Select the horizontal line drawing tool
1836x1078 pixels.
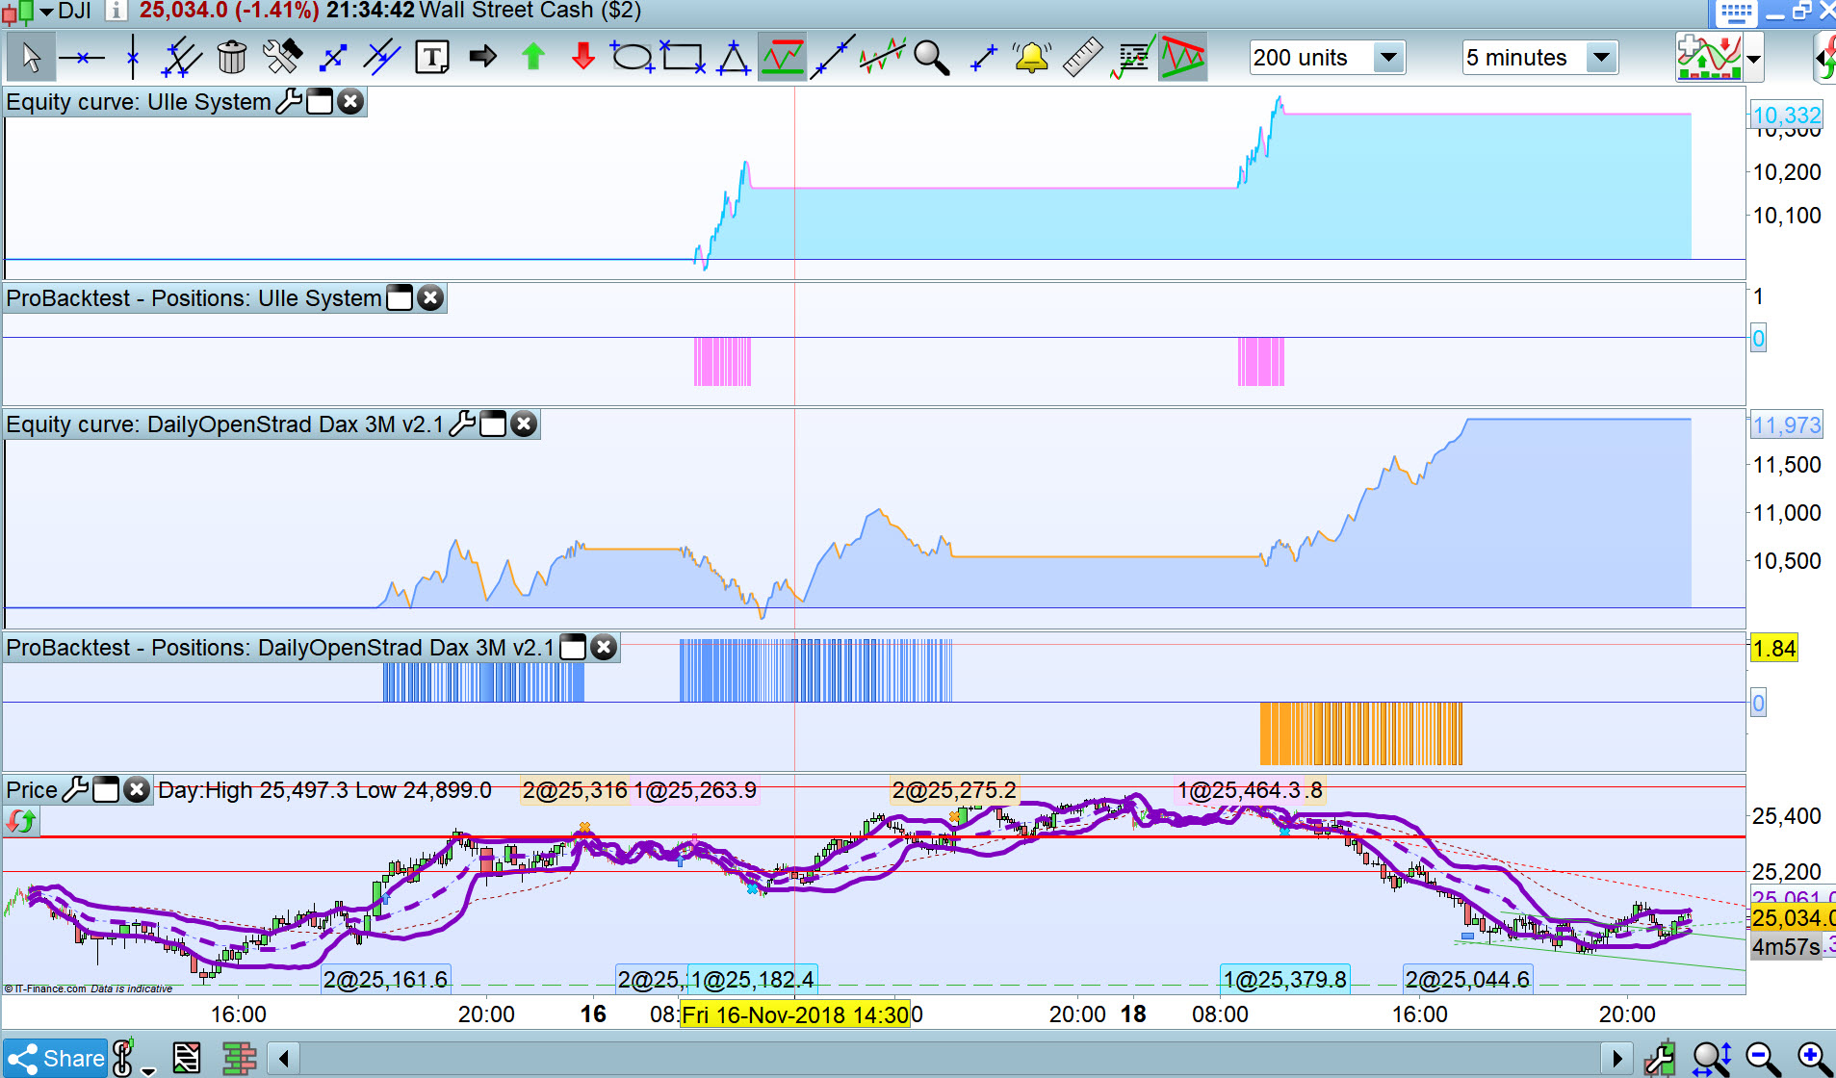[x=82, y=58]
